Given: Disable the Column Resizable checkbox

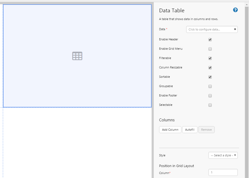Looking at the screenshot, I should (210, 68).
